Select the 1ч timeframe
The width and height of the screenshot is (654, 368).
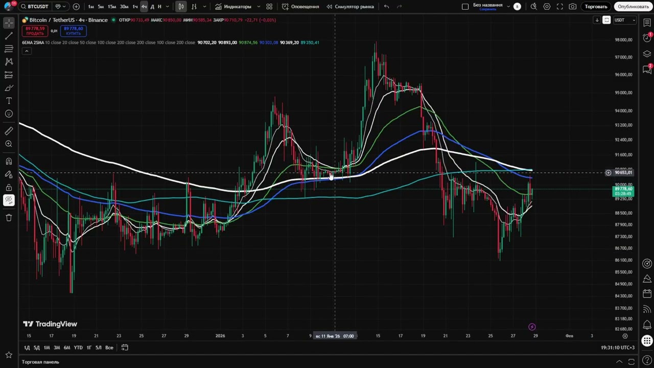click(134, 7)
